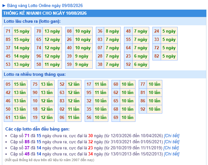Select frequent number 63
208x165 pixels.
62,92
